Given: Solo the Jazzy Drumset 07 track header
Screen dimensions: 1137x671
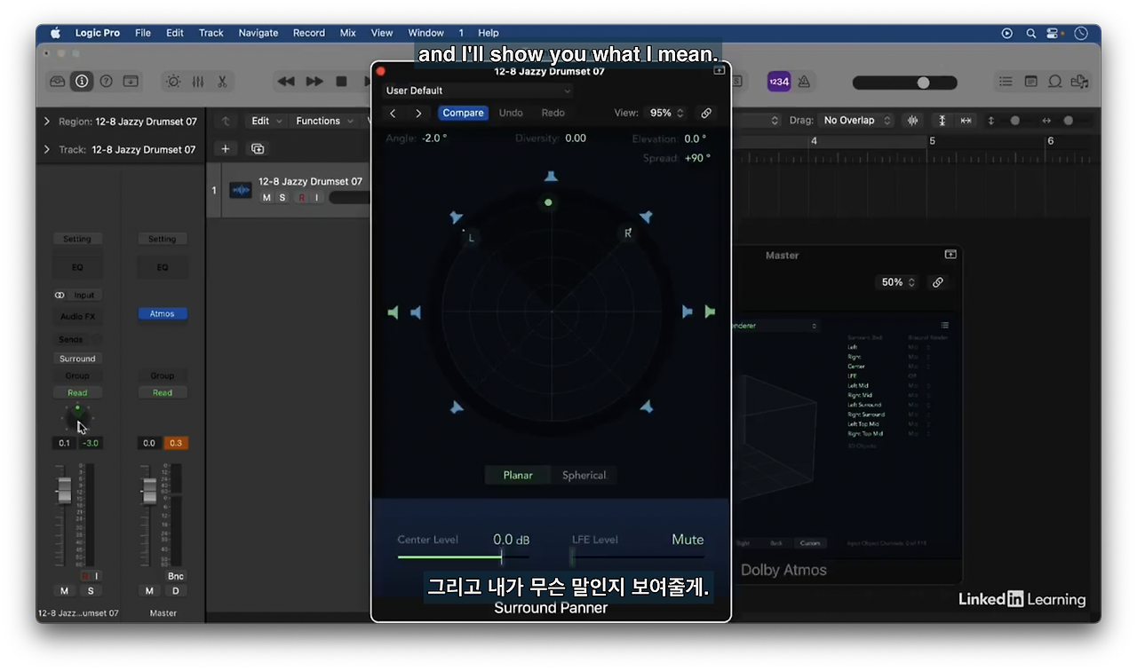Looking at the screenshot, I should click(x=282, y=198).
